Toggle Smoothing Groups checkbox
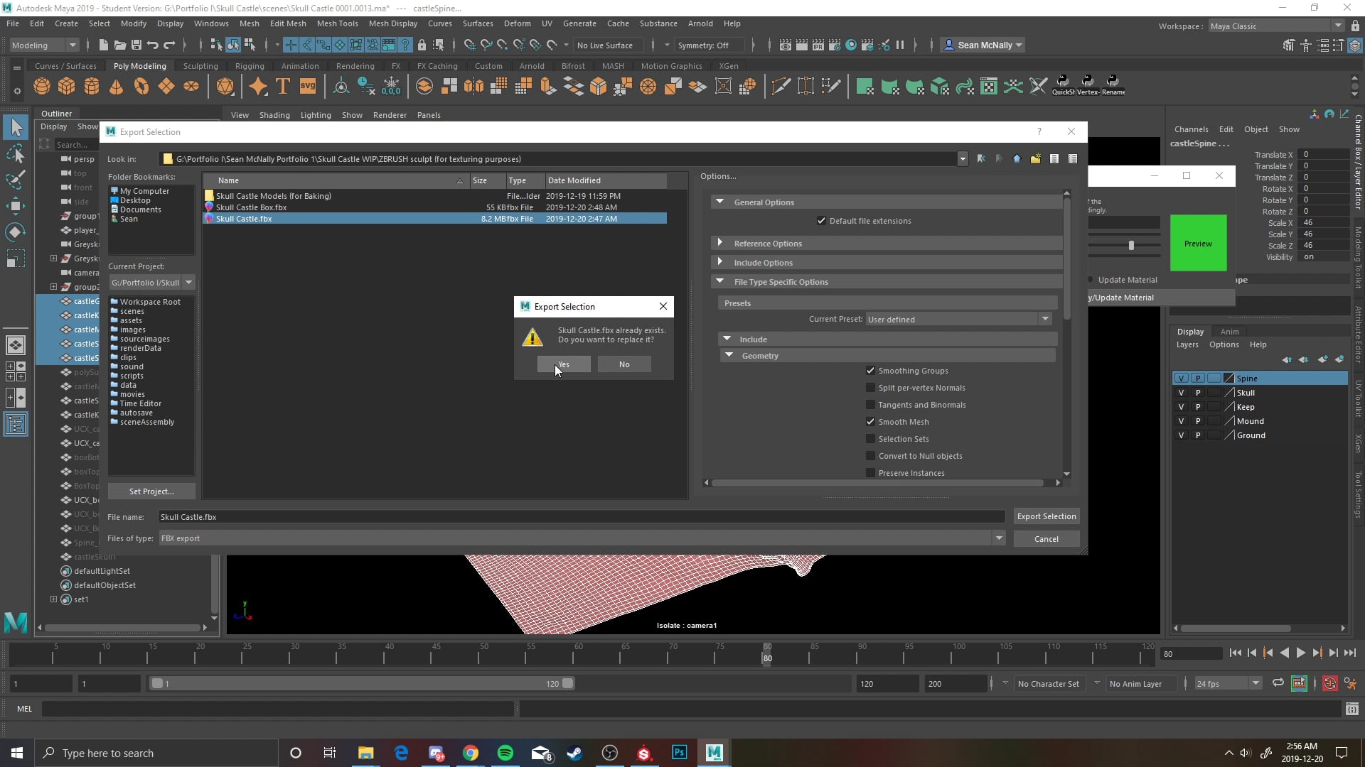 pyautogui.click(x=870, y=371)
